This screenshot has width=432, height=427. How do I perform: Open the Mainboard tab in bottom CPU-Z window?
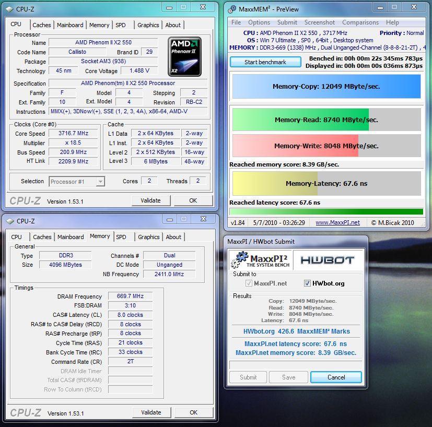71,237
